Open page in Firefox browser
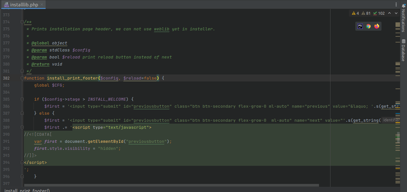Image resolution: width=407 pixels, height=192 pixels. click(x=377, y=26)
